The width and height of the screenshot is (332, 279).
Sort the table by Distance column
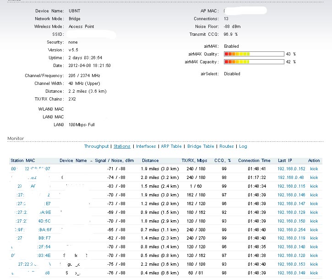[x=150, y=161]
